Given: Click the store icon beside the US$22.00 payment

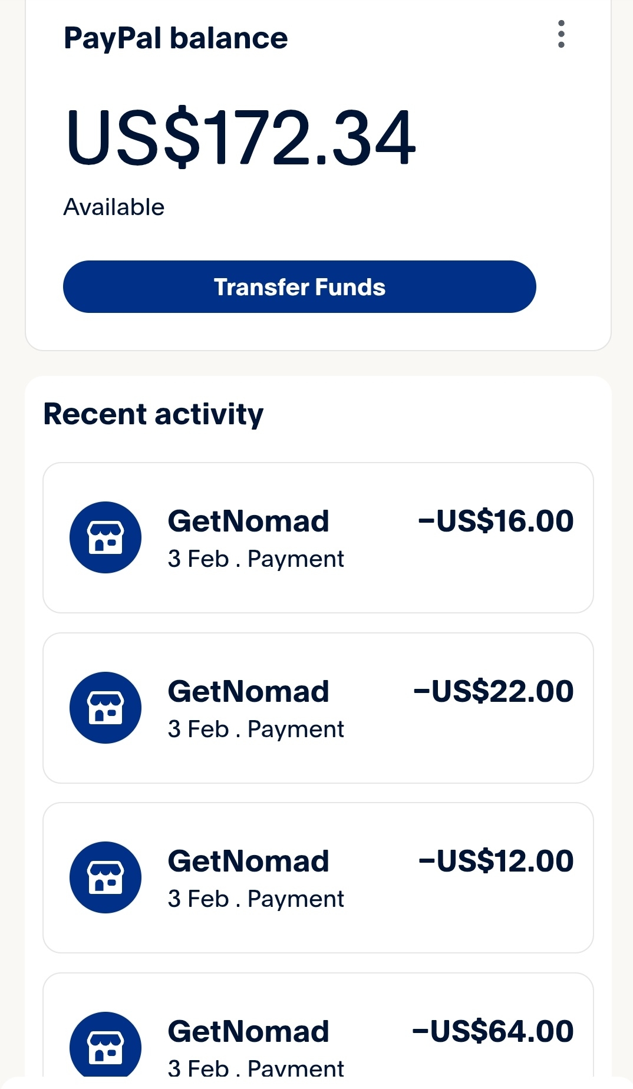Looking at the screenshot, I should coord(105,708).
